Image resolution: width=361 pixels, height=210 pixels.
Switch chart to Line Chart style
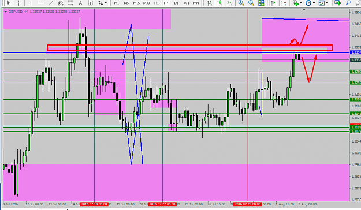[x=229, y=3]
